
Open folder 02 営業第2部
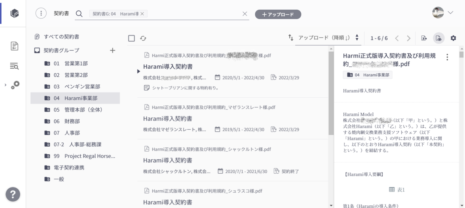tap(75, 75)
